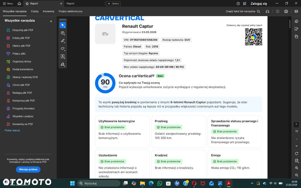The image size is (301, 188).
Task: Click the save disk icon
Action: pos(278,11)
